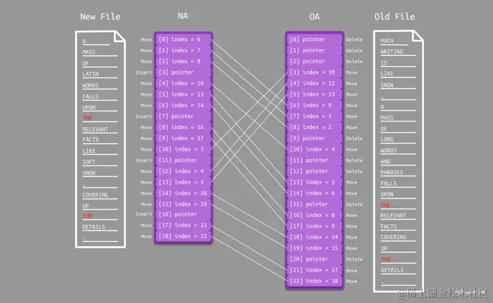Click "Insert" label beside NA row [16]

pyautogui.click(x=144, y=214)
